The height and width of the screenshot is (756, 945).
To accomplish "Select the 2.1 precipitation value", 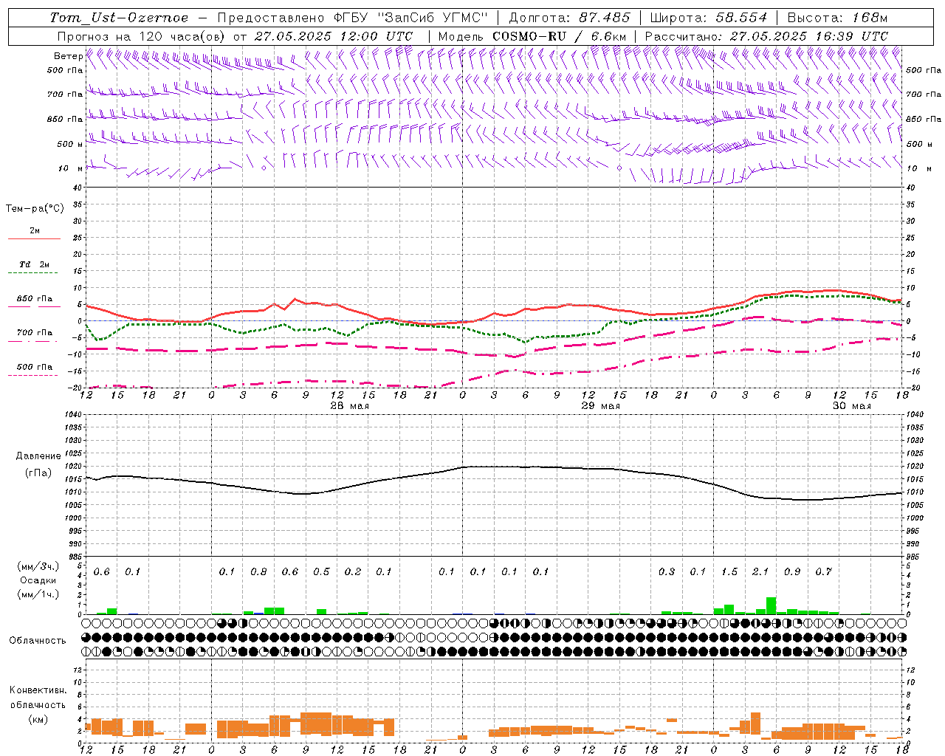I will click(760, 571).
